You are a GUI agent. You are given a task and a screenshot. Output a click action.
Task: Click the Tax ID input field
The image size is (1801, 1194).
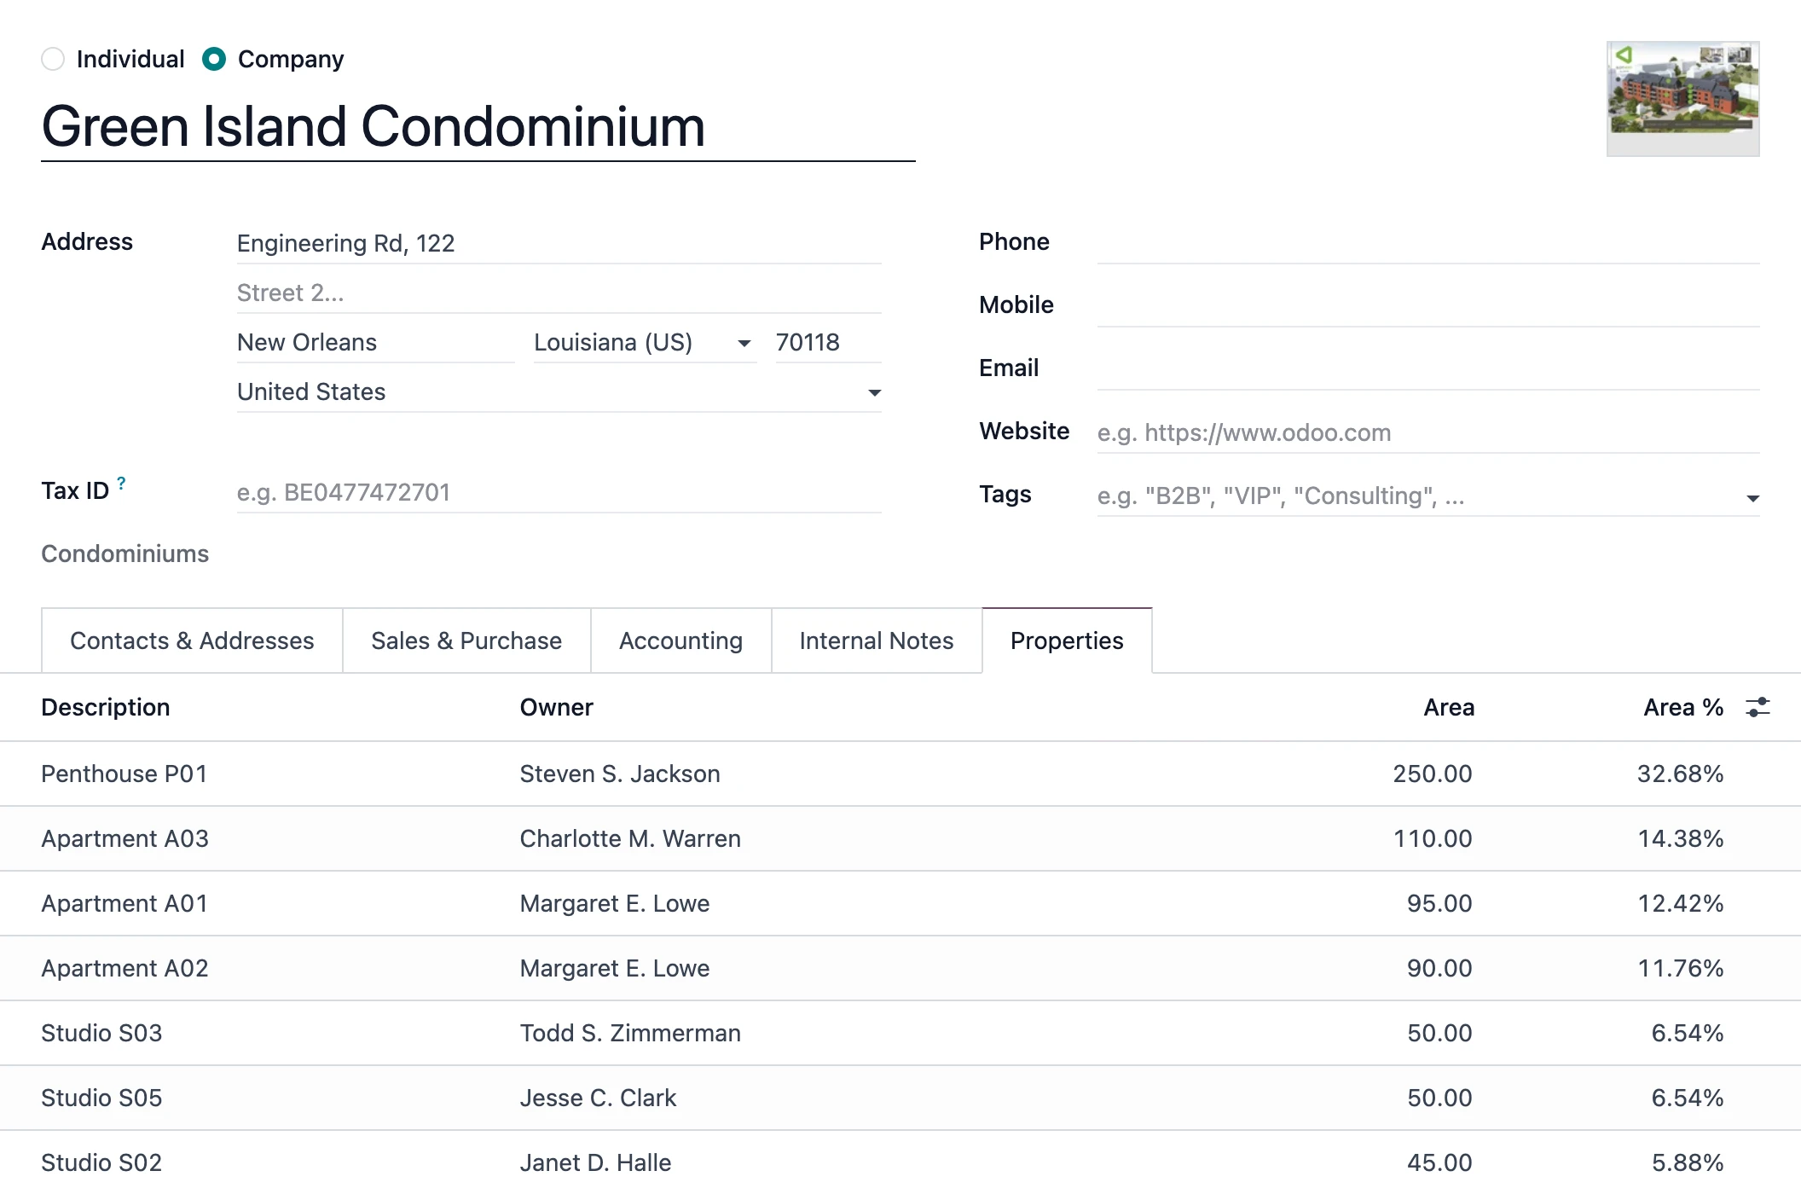(x=559, y=492)
